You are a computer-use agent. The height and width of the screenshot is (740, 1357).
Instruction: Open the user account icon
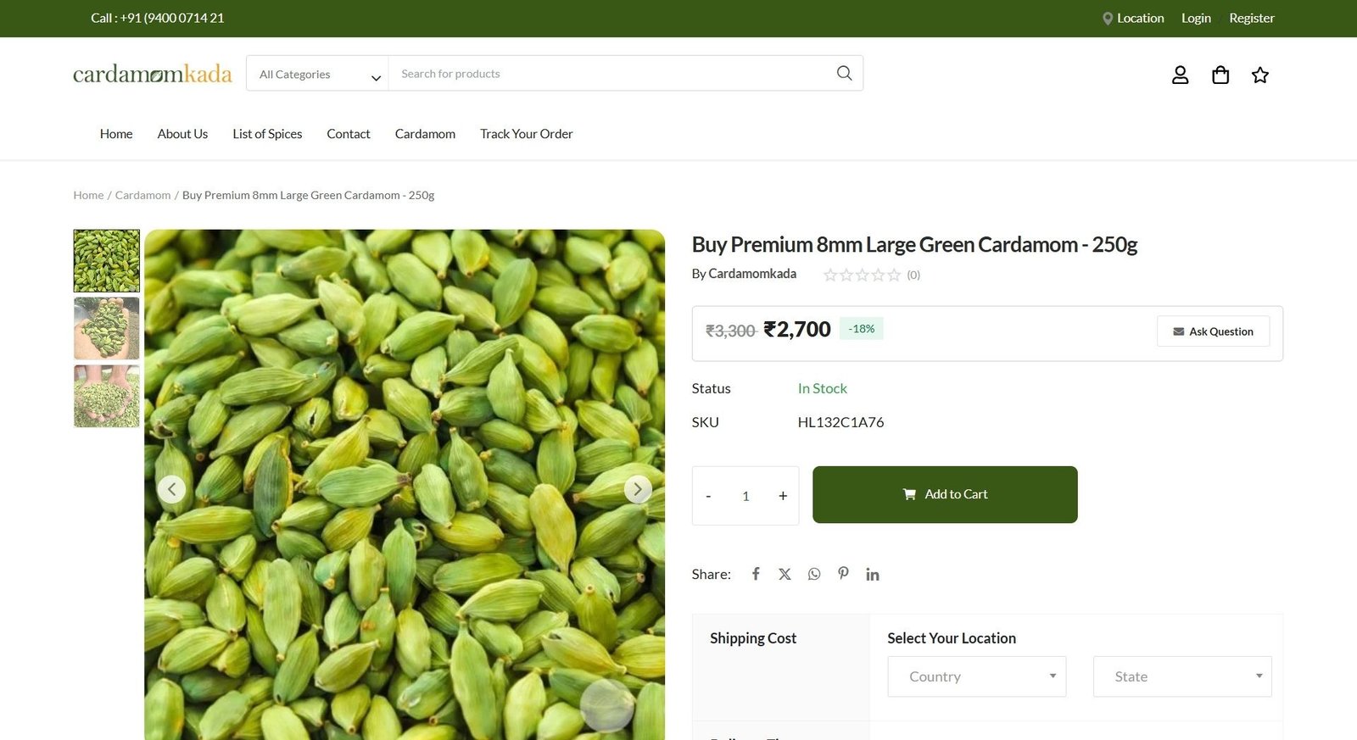tap(1180, 75)
